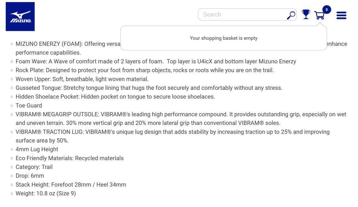This screenshot has height=207, width=358.
Task: Click the cart item count badge
Action: [327, 10]
